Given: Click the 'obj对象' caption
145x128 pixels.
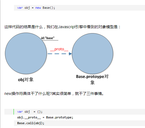Looking at the screenshot, I should 26,80.
